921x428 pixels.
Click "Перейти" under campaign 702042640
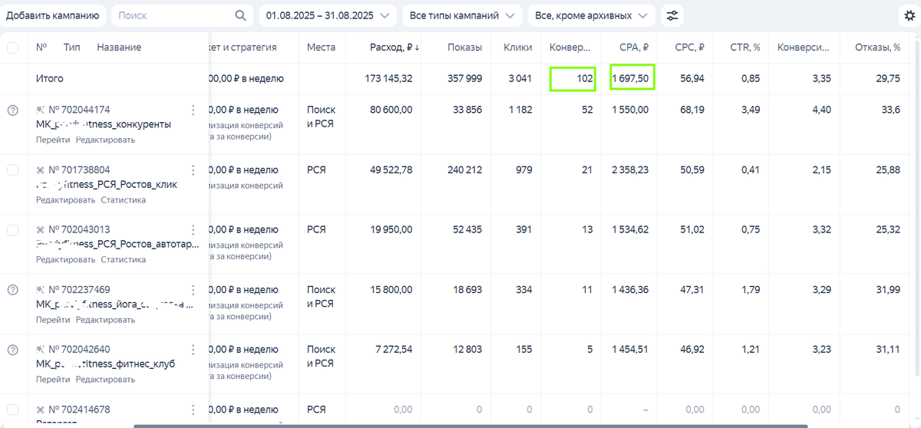click(x=53, y=379)
